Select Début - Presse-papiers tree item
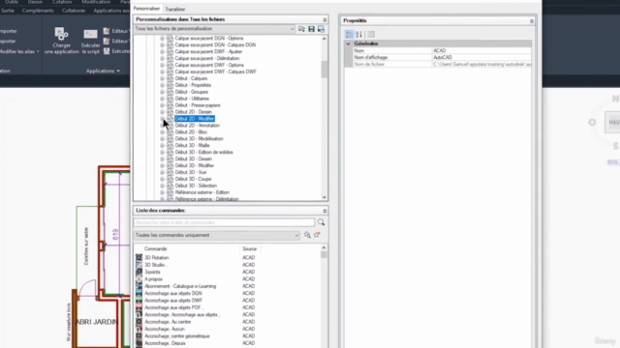620x348 pixels. click(x=198, y=105)
